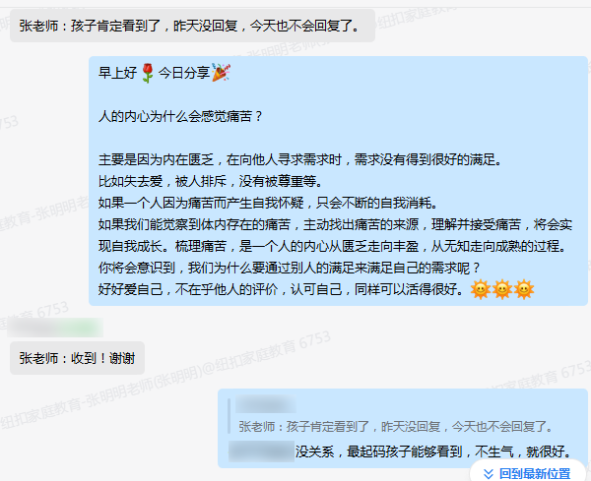The image size is (591, 481).
Task: Select the 张老师:收到!谢谢 message bubble
Action: (77, 358)
